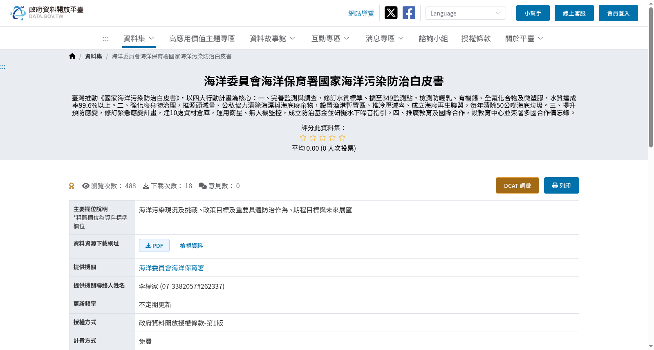The image size is (654, 350).
Task: Click the download icon beside 下載次數
Action: pyautogui.click(x=146, y=186)
